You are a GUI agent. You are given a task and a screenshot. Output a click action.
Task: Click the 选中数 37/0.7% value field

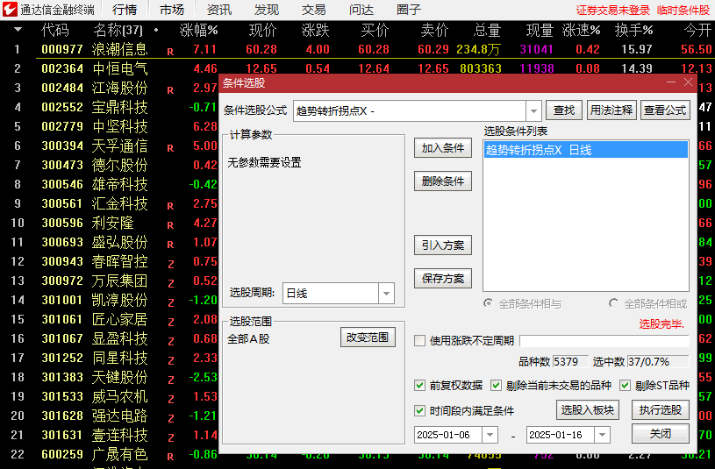[658, 362]
